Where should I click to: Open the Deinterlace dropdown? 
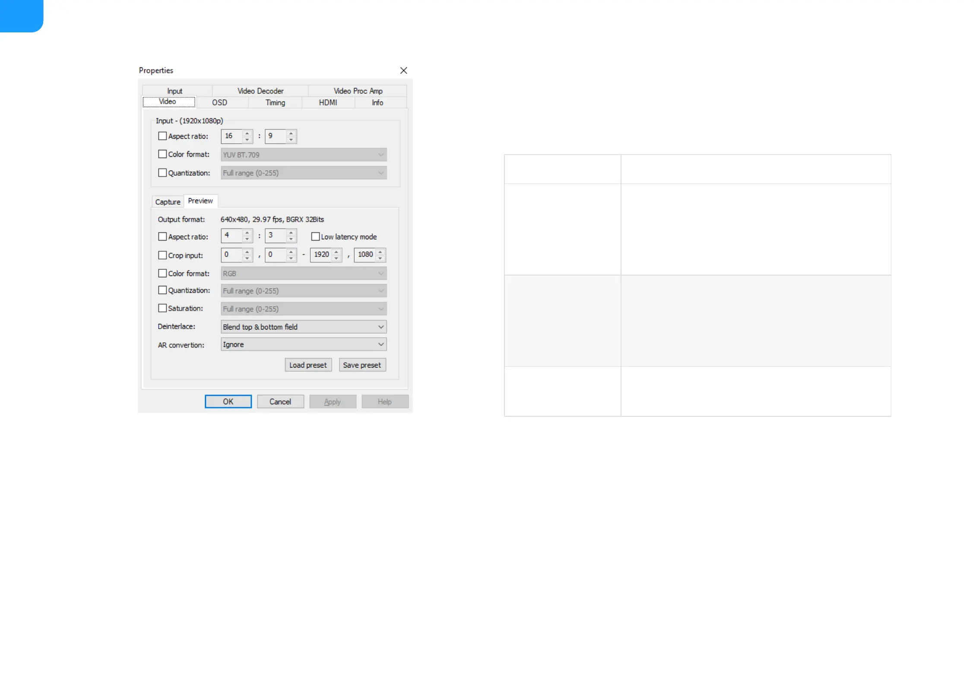tap(303, 327)
